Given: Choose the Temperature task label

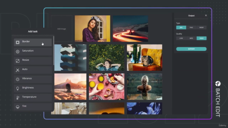Looking at the screenshot, I should 29,97.
